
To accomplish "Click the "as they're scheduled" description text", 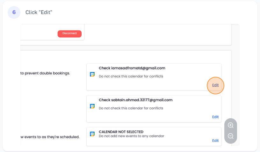I will point(50,137).
